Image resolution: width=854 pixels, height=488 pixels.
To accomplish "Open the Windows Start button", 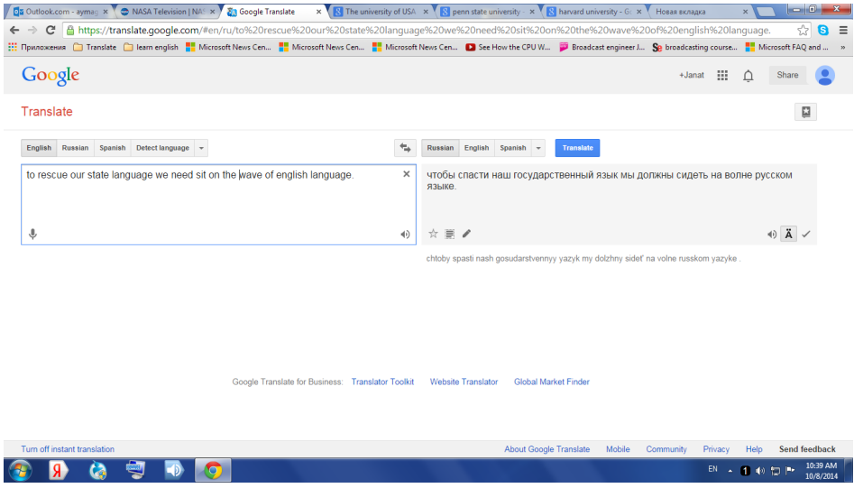I will coord(20,470).
